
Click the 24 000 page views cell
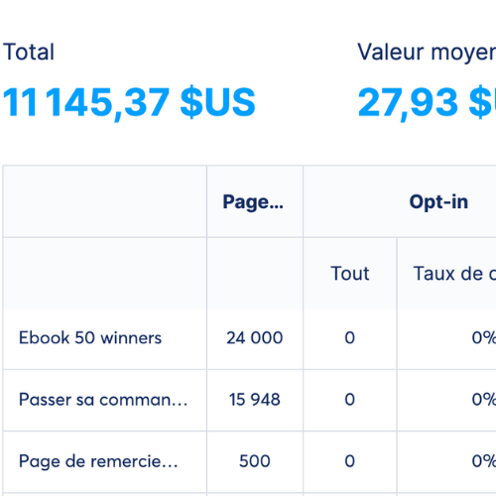click(255, 338)
